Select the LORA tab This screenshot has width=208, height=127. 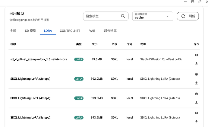[x=48, y=31]
